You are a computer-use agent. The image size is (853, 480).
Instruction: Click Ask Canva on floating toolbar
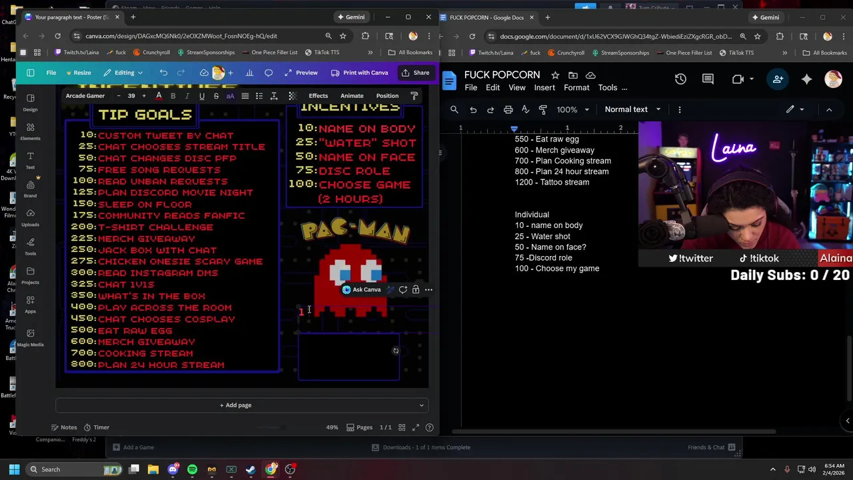tap(362, 290)
